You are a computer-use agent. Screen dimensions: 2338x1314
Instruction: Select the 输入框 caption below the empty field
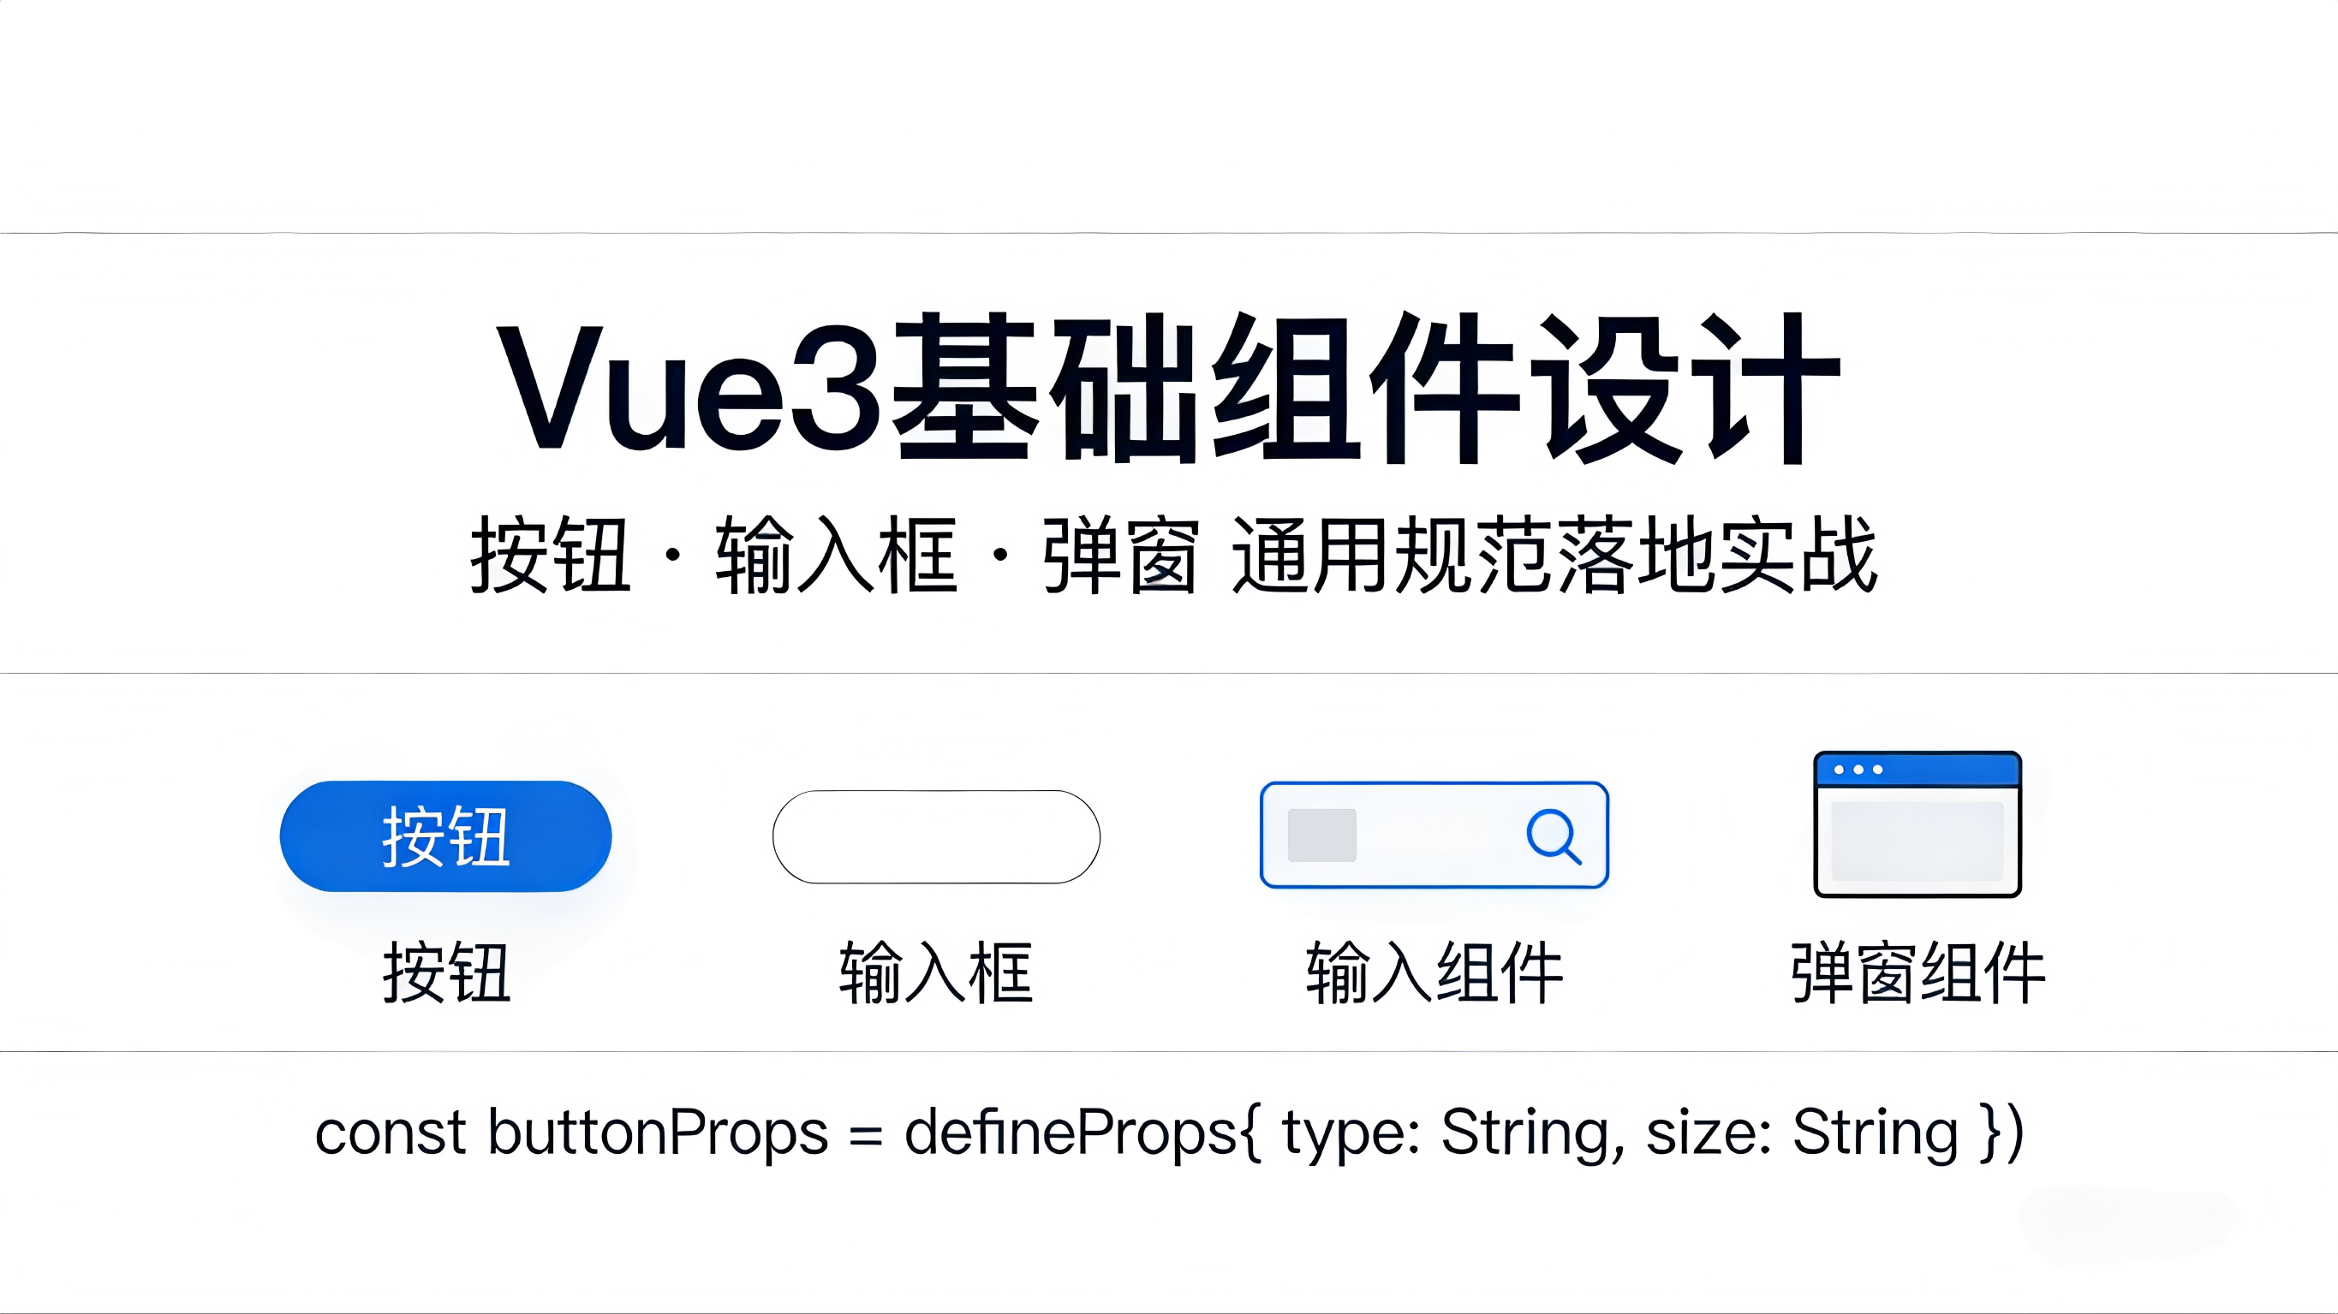(936, 972)
